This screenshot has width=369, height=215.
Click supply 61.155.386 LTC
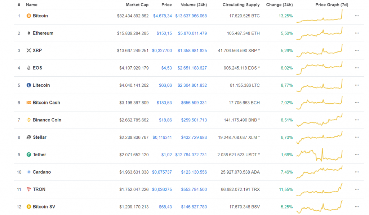point(245,85)
